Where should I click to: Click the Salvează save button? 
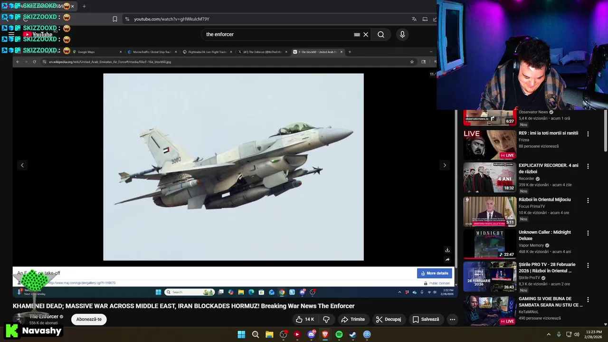click(426, 320)
